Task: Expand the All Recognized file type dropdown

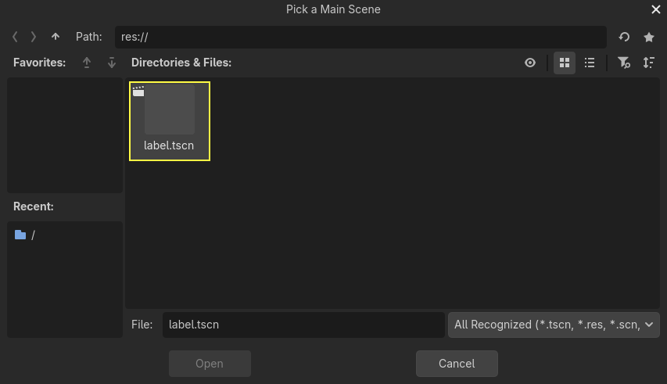Action: (554, 325)
